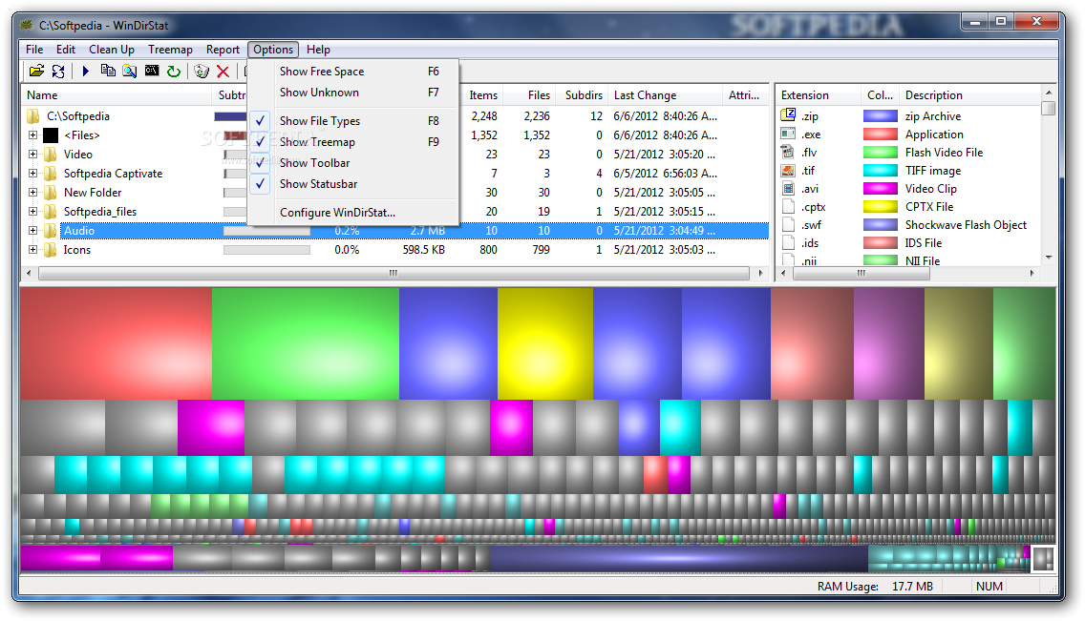Click the Icons folder icon
Viewport: 1085px width, 621px height.
click(51, 249)
